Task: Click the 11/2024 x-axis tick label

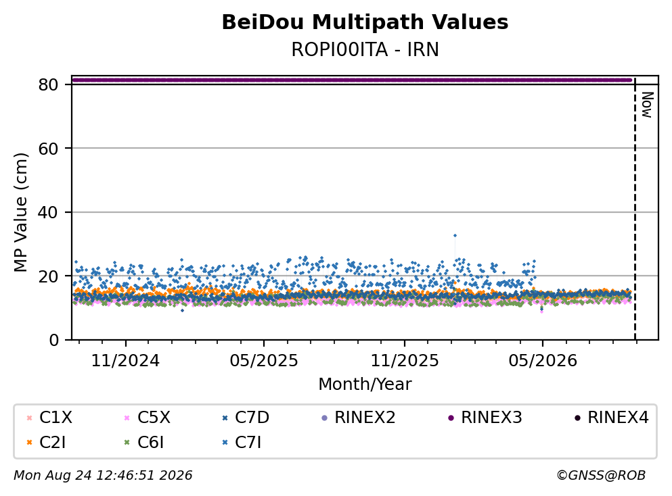Action: click(x=126, y=361)
